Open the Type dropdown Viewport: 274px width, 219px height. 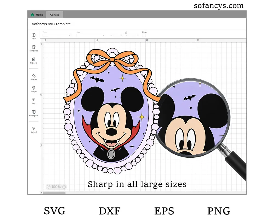(56, 35)
